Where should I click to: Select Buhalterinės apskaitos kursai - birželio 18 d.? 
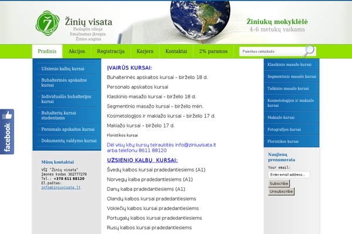click(x=157, y=77)
